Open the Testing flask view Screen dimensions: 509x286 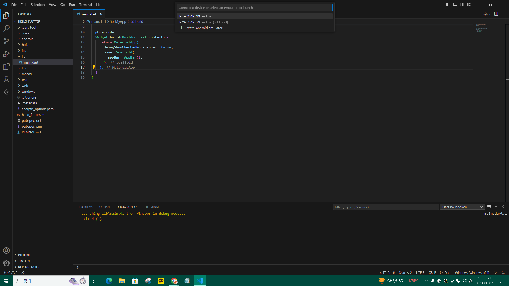[x=6, y=79]
